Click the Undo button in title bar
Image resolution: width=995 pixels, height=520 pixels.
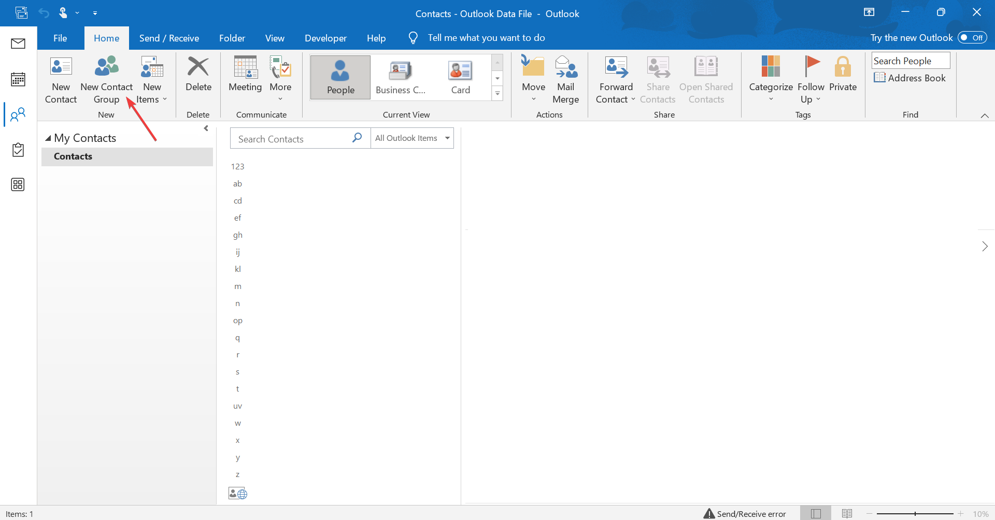[x=44, y=13]
